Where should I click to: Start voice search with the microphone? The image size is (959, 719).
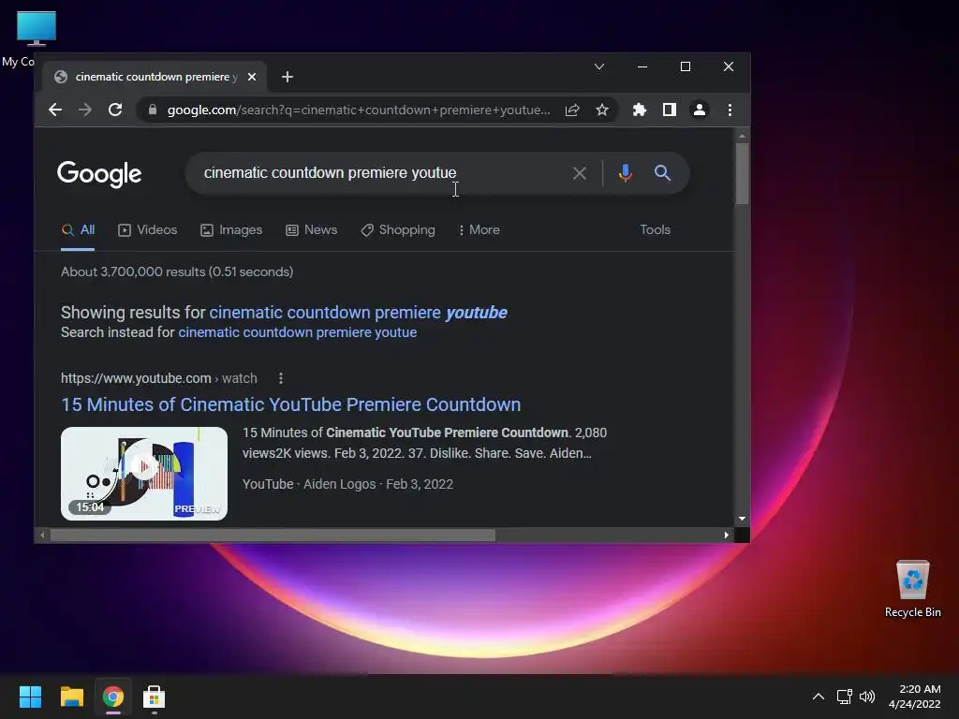point(625,173)
